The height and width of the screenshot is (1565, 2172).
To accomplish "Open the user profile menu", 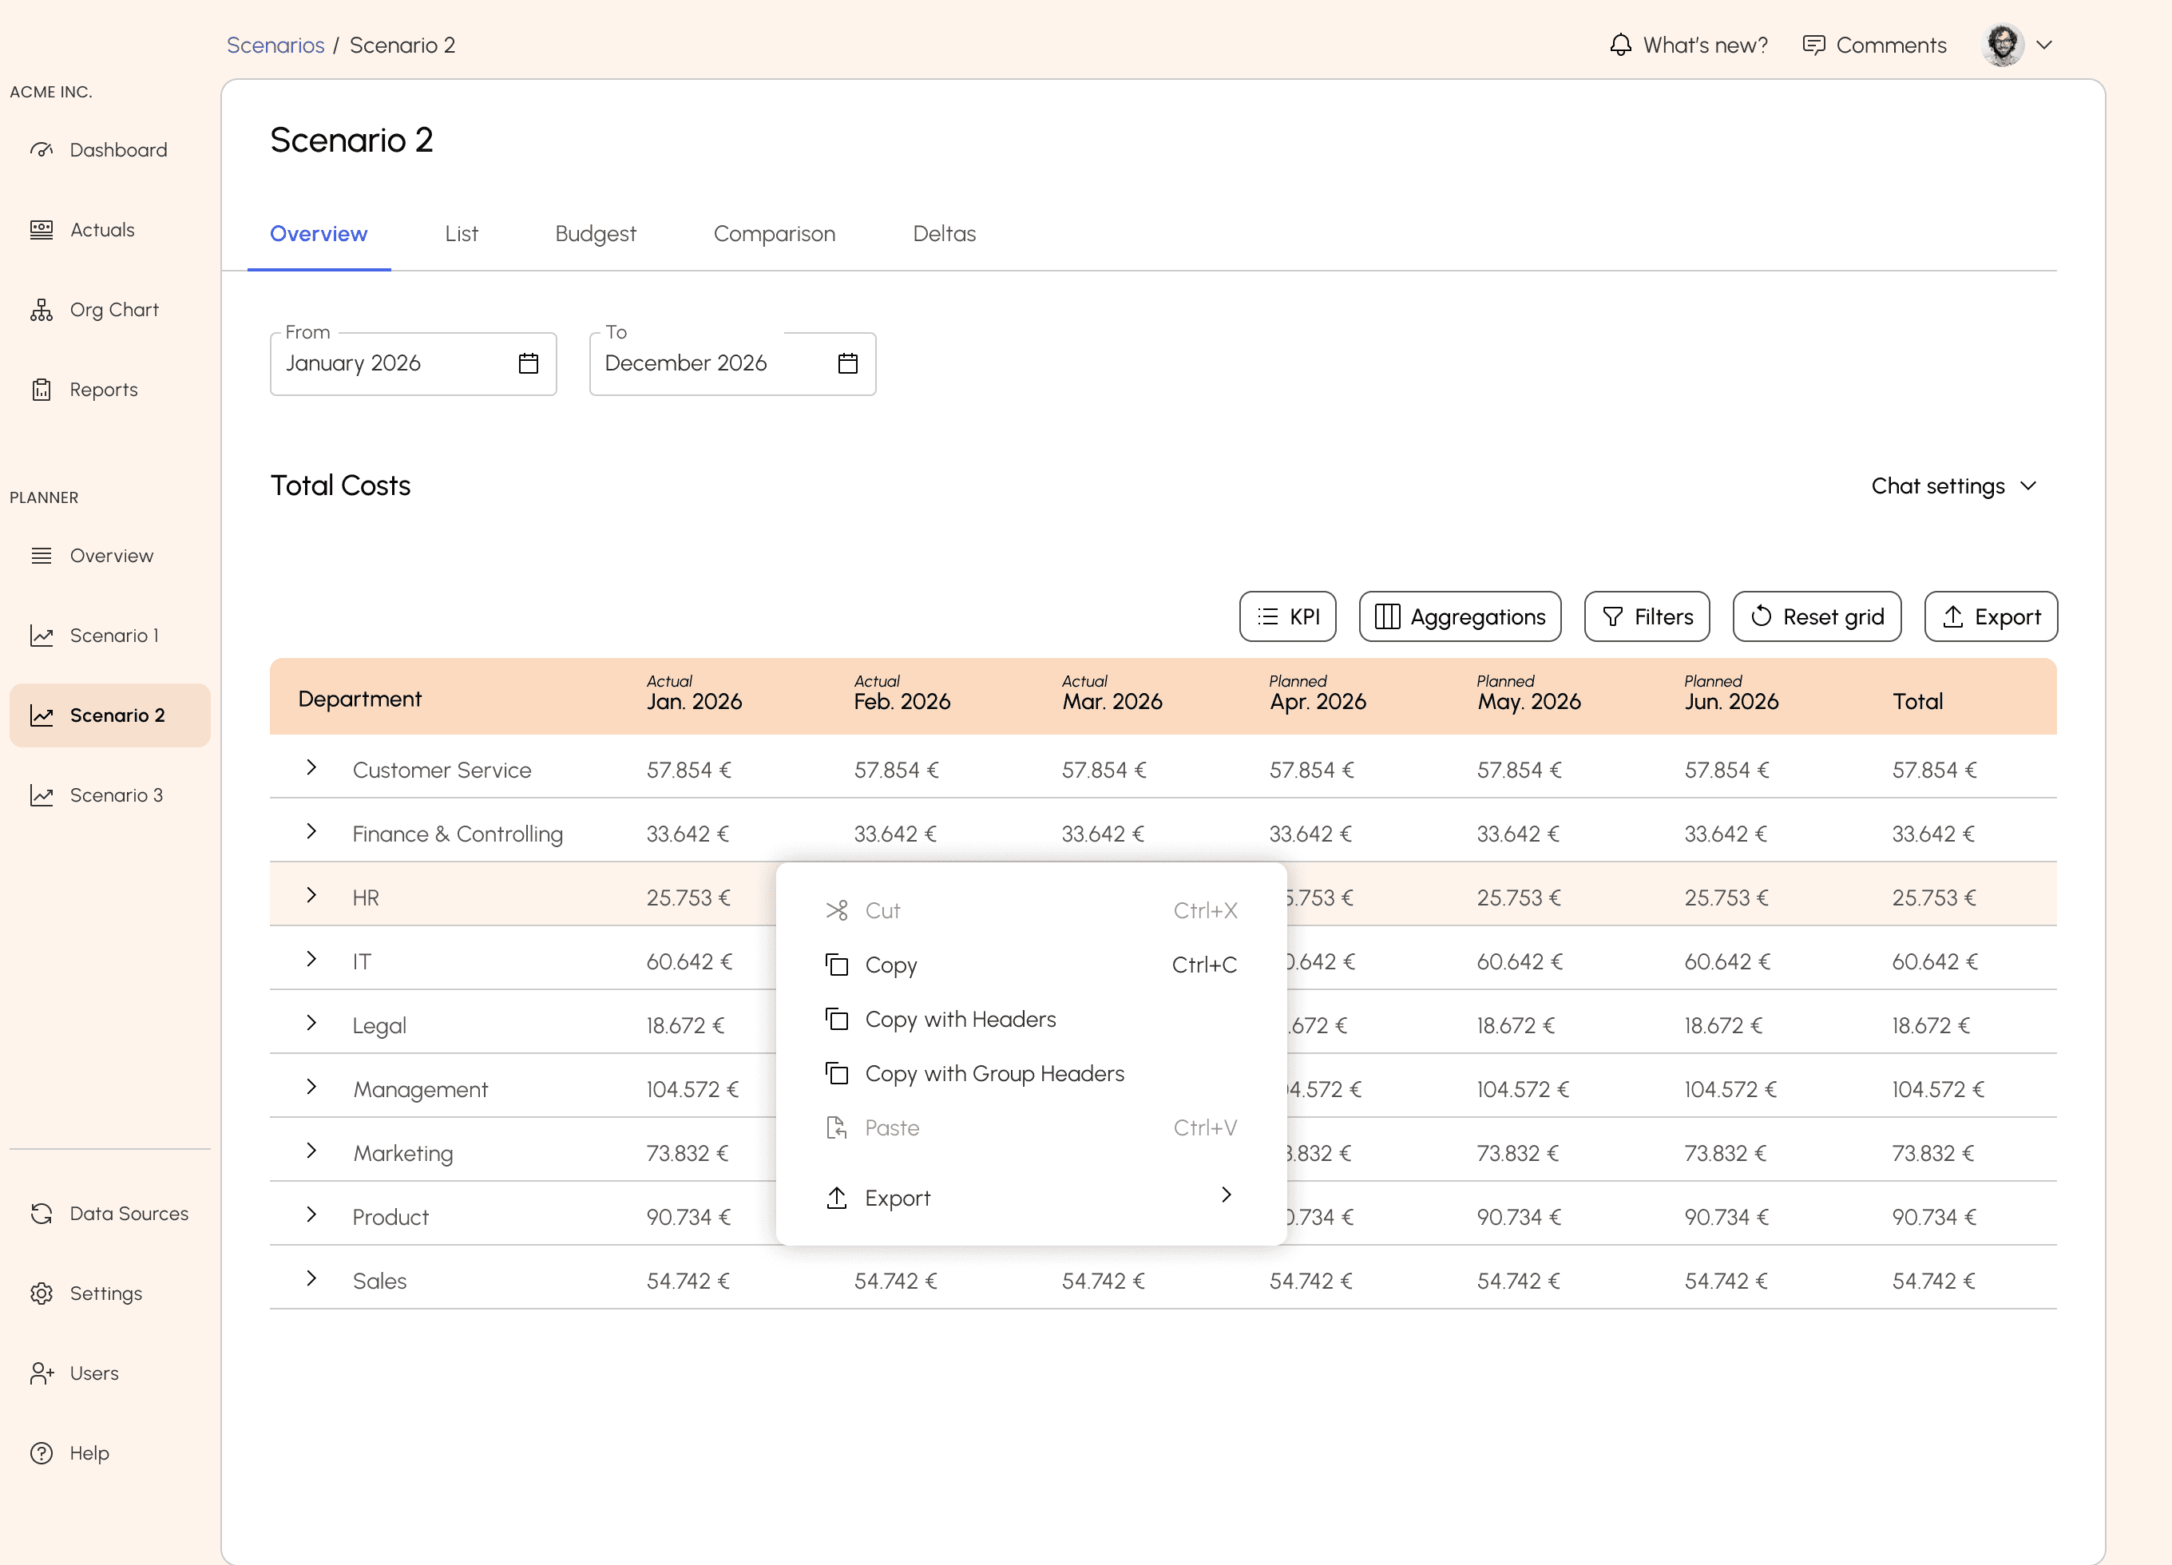I will tap(2016, 44).
